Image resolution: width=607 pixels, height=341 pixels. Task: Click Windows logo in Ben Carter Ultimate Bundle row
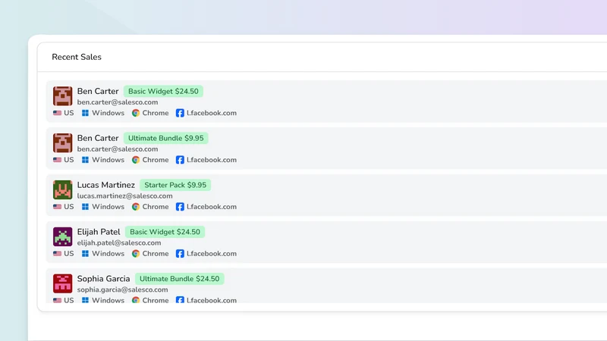point(85,160)
